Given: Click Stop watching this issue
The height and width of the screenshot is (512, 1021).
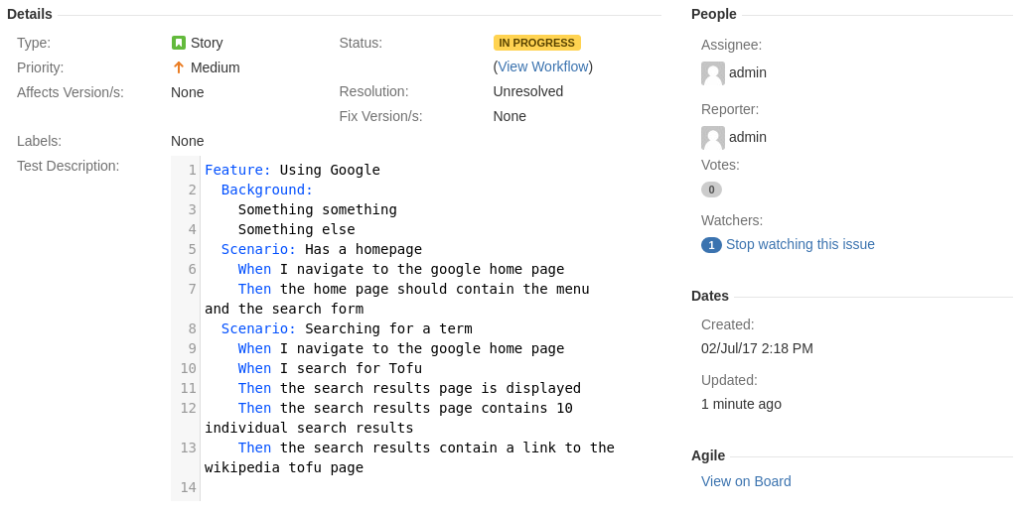Looking at the screenshot, I should pyautogui.click(x=801, y=244).
